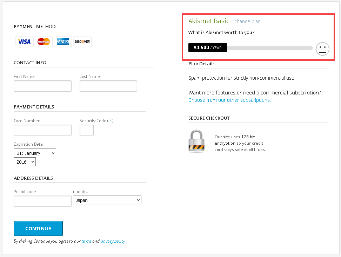Expand the 2016 expiration year dropdown
The image size is (341, 257).
tap(25, 162)
